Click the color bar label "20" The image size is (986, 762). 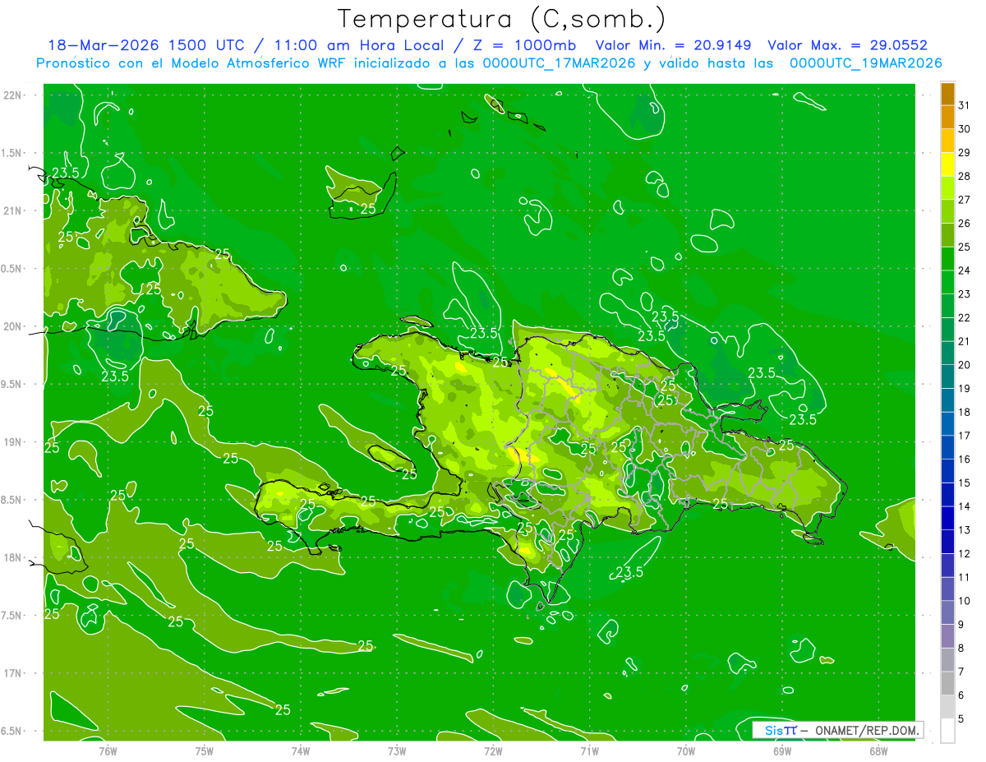pos(964,365)
